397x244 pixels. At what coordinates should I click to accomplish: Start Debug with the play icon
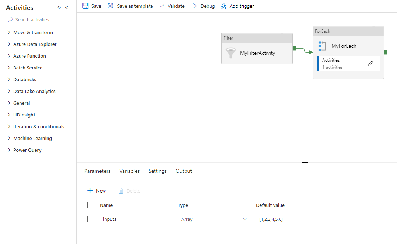195,6
